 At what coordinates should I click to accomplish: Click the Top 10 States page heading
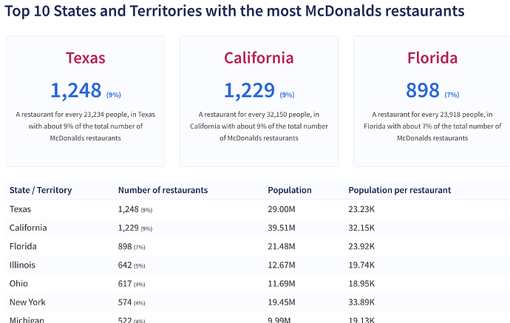click(234, 11)
